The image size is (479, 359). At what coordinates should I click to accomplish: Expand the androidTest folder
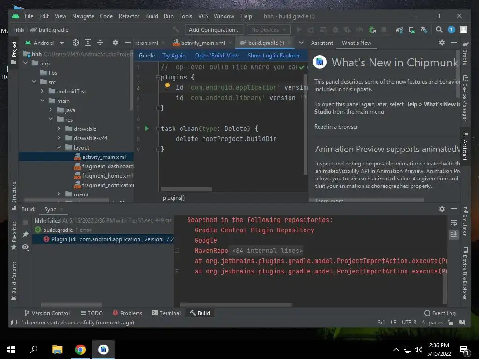click(x=42, y=91)
